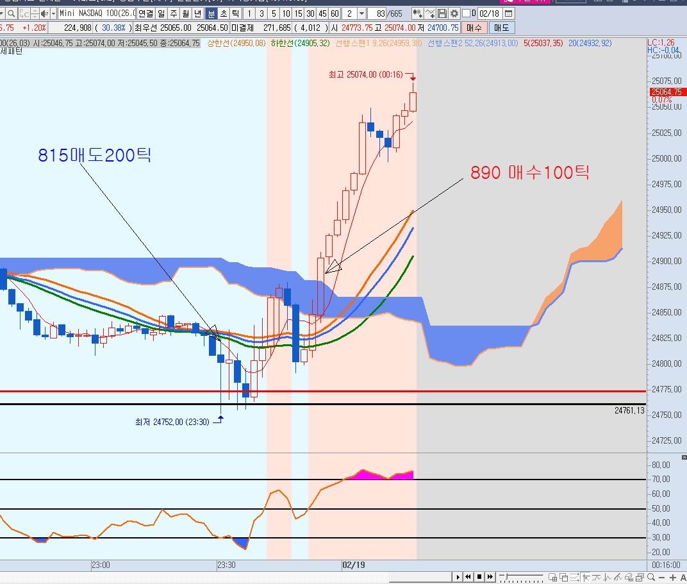
Task: Toggle the D checkbox beside date field
Action: pyautogui.click(x=467, y=13)
